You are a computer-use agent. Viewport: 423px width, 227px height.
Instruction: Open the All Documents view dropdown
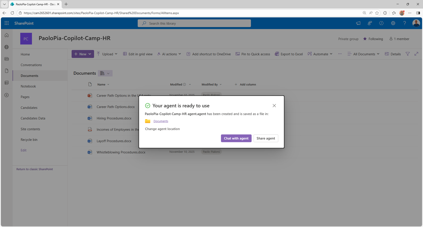coord(364,54)
